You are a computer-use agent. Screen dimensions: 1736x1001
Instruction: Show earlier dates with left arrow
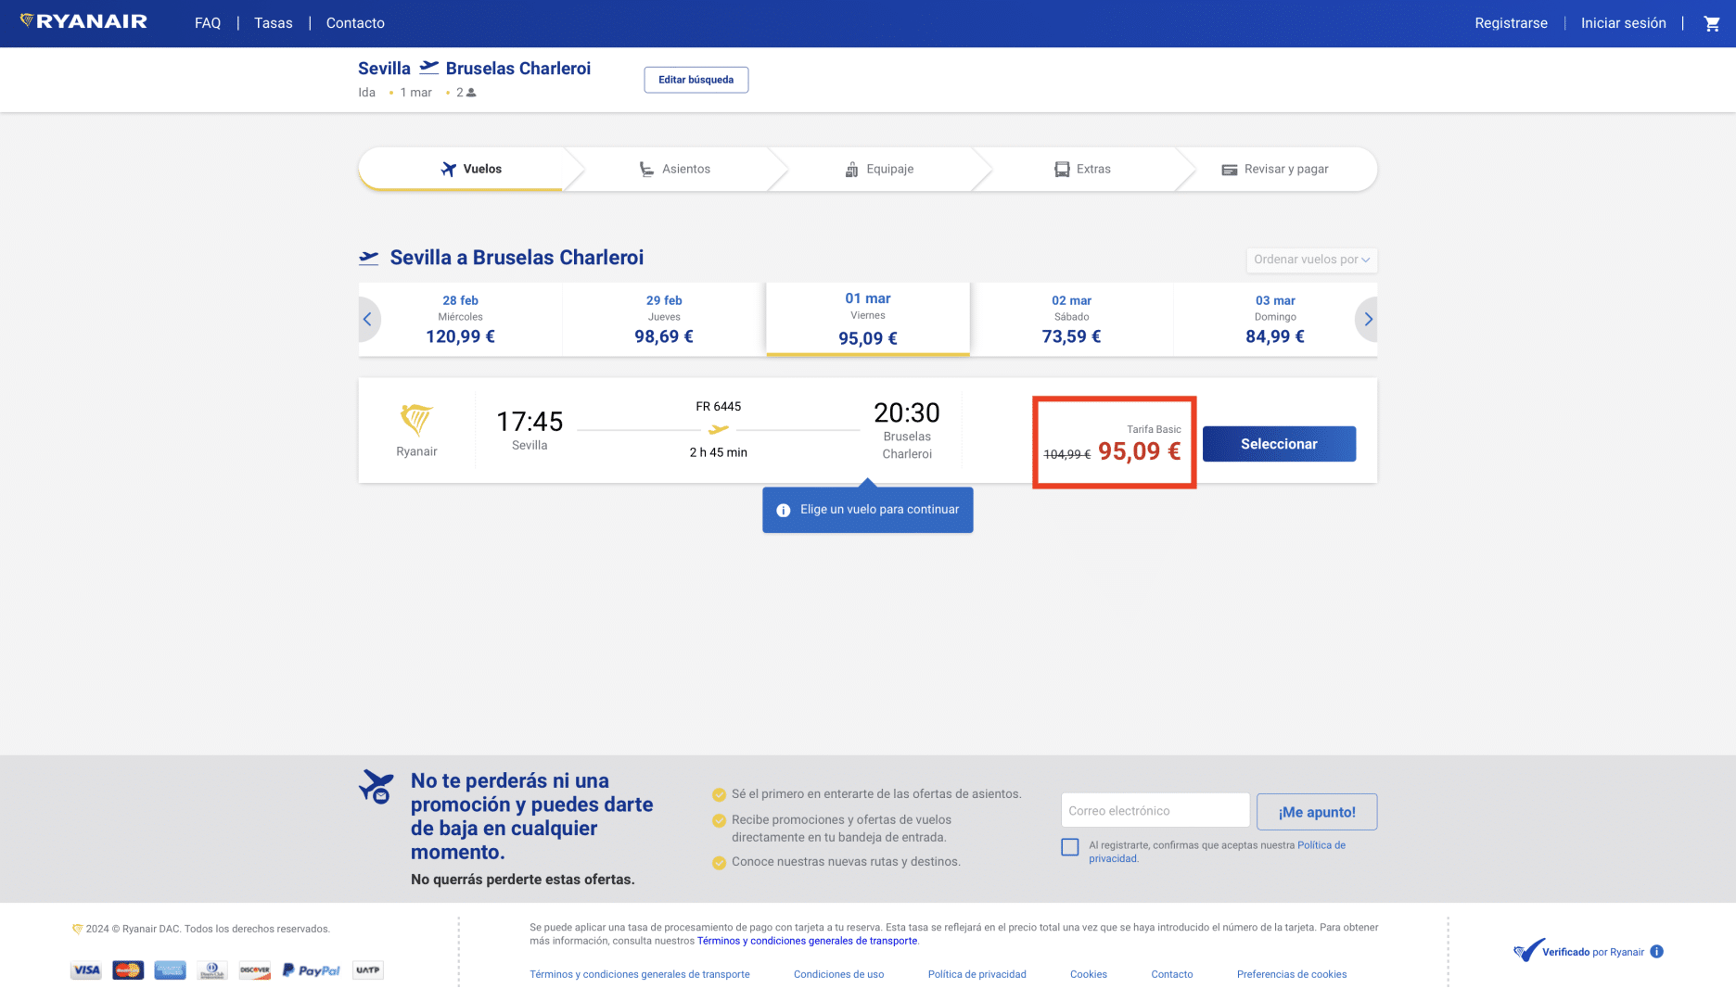368,319
